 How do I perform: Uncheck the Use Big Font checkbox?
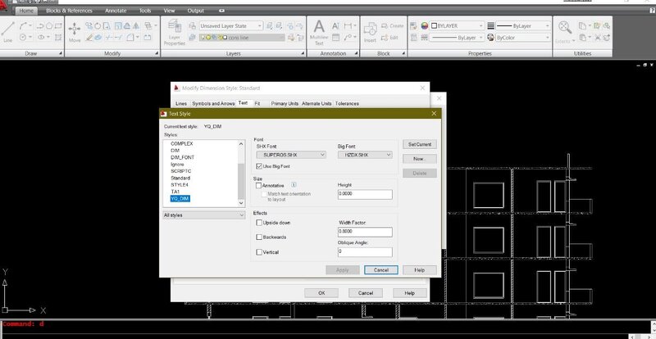260,166
